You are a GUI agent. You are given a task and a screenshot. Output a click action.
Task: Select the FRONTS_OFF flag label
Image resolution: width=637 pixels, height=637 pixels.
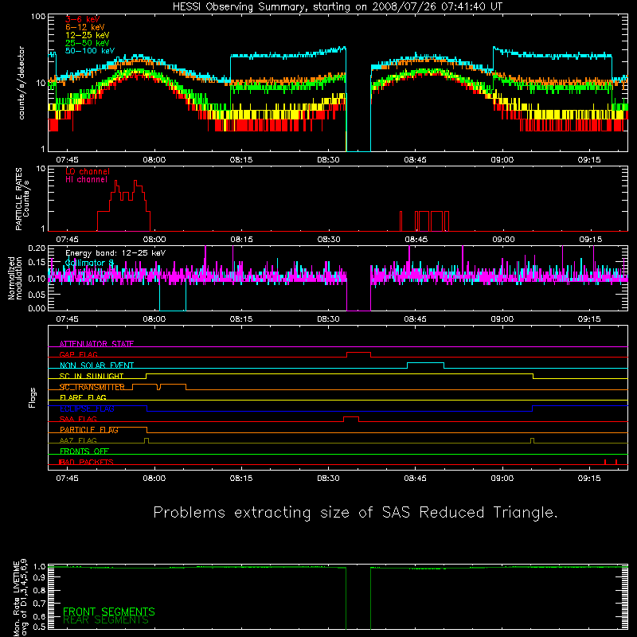coord(84,451)
